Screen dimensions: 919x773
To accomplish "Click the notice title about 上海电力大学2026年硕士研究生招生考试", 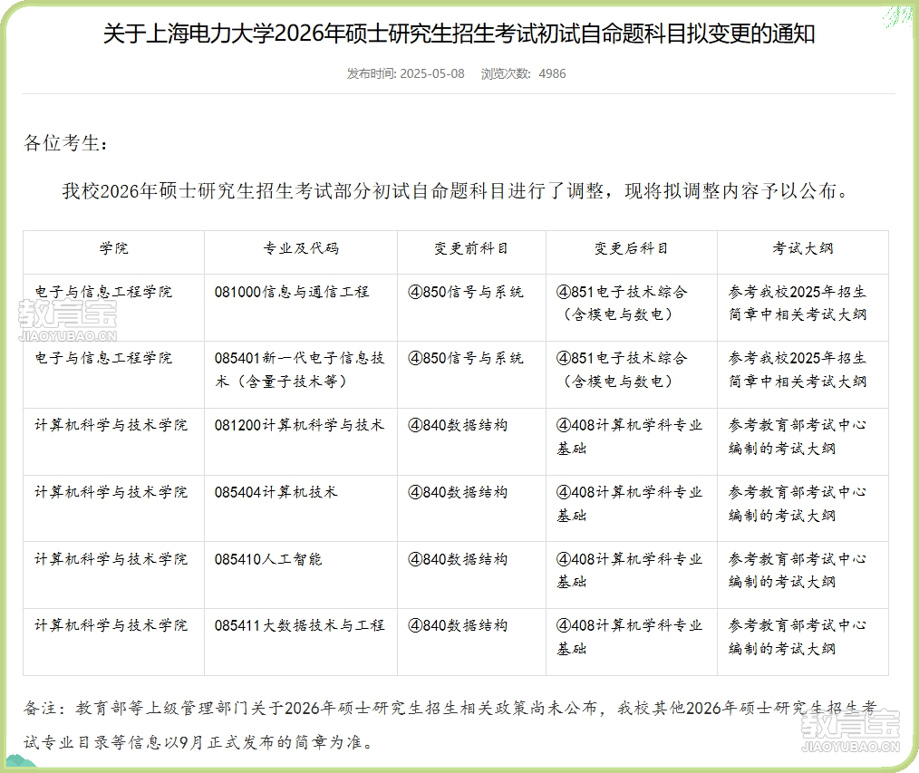I will tap(459, 34).
